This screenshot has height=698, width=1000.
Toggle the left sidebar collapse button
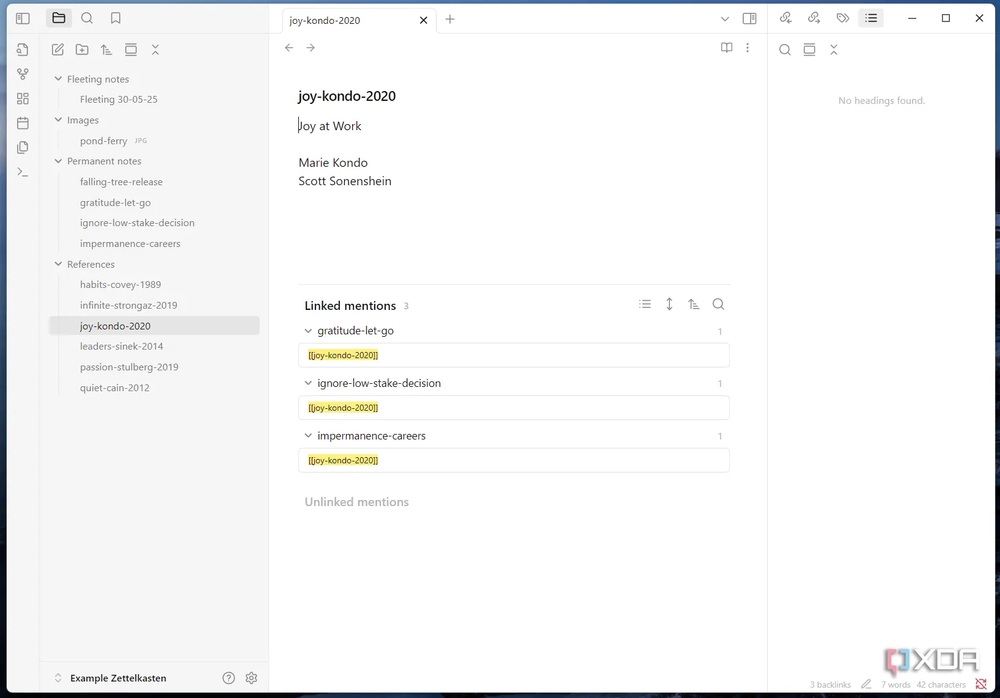tap(23, 18)
